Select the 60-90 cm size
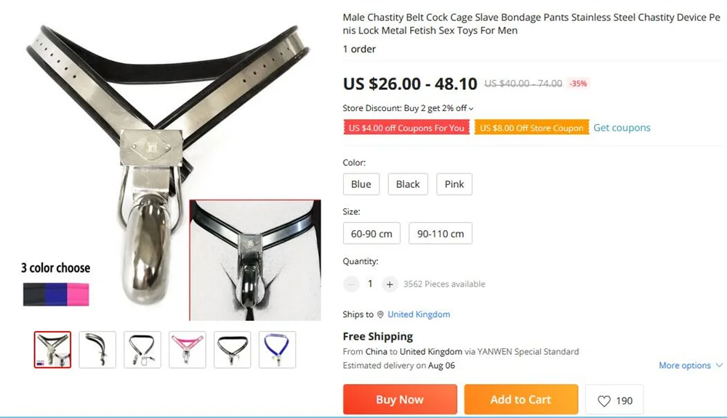 [371, 233]
